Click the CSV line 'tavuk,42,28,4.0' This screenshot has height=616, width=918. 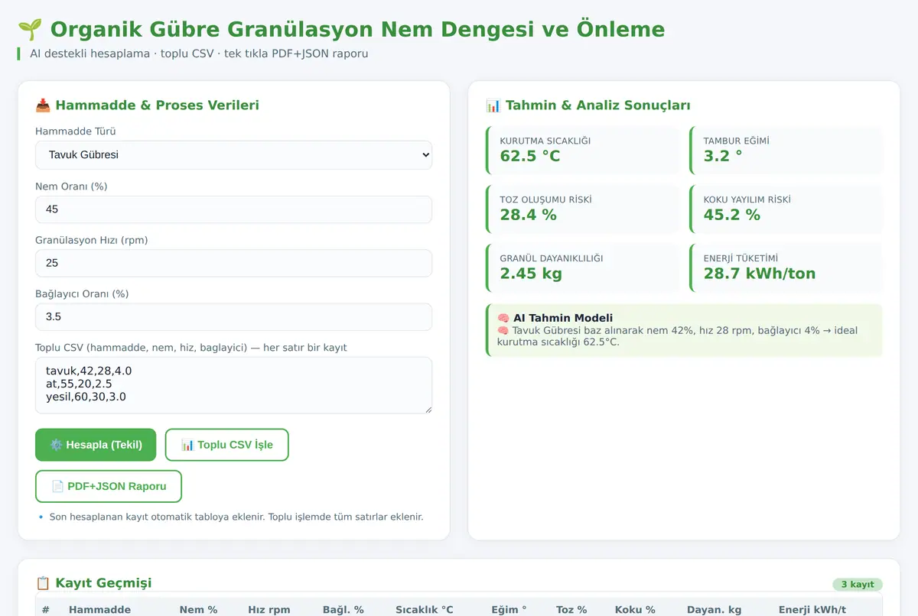89,371
